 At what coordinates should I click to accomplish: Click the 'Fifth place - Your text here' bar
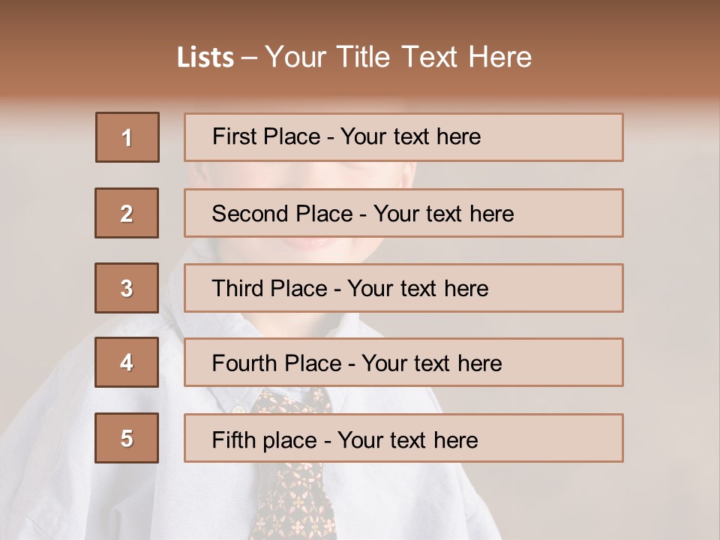pyautogui.click(x=403, y=438)
